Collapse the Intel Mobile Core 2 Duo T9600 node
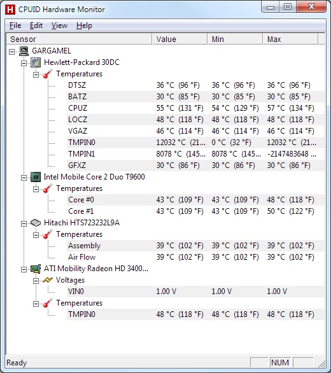The image size is (331, 373). coord(24,178)
